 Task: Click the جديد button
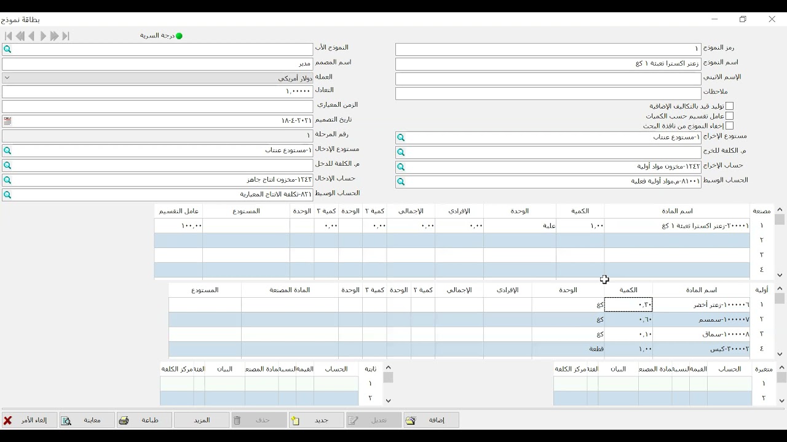[x=317, y=421]
